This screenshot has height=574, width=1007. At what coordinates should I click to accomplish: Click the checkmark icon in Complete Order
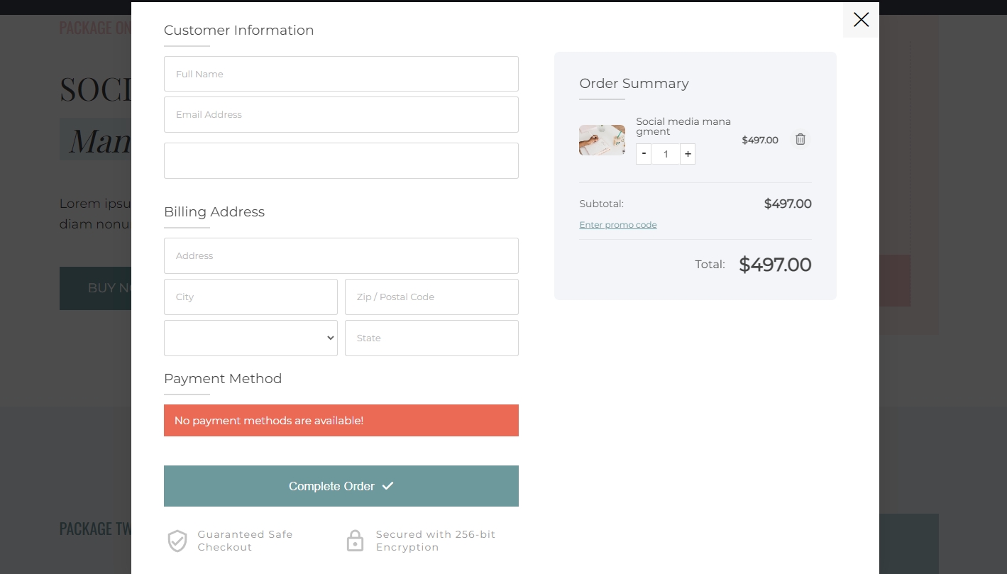click(387, 486)
